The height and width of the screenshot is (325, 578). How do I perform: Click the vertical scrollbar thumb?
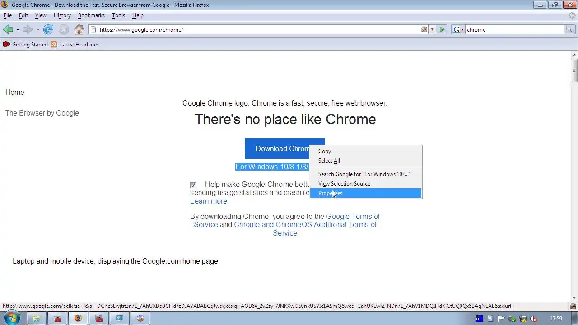click(574, 70)
